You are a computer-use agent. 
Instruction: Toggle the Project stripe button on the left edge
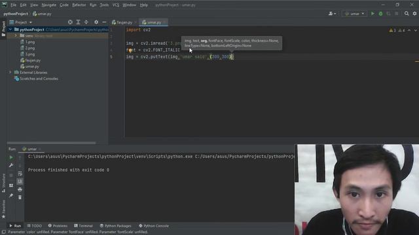(3, 29)
